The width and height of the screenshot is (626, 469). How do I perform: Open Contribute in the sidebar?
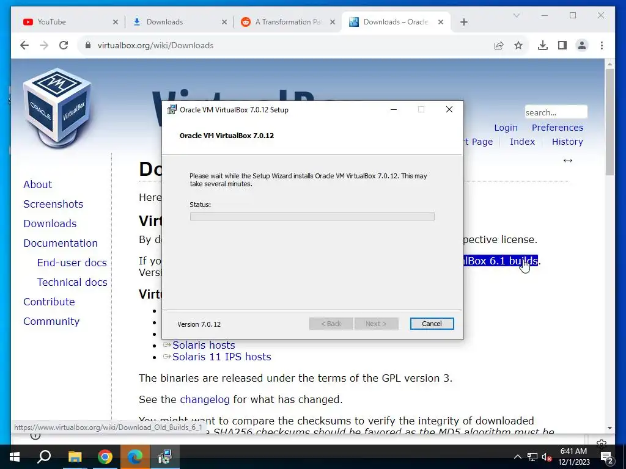click(x=49, y=302)
